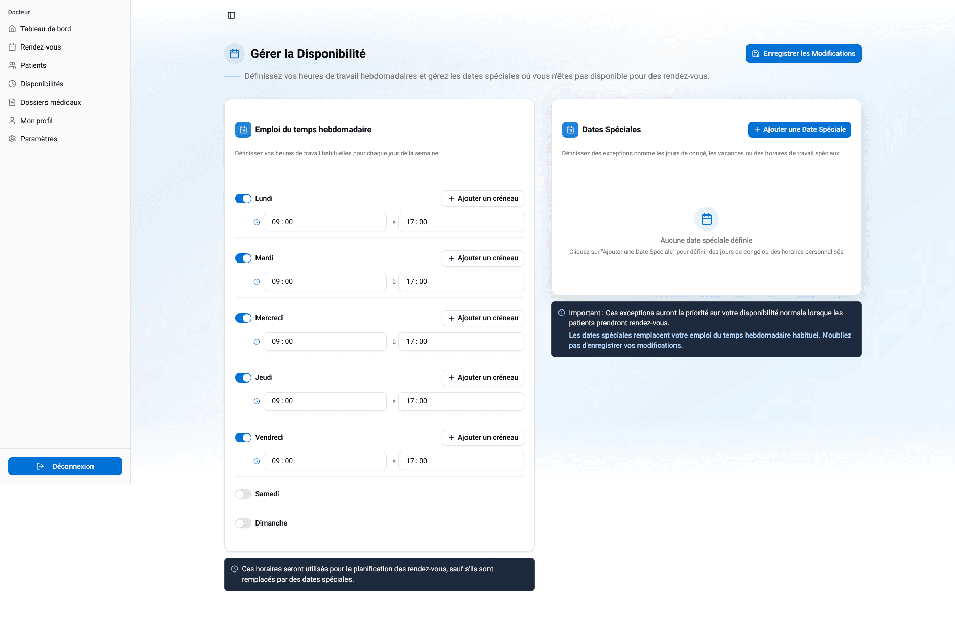Click the clock icon in the bottom banner
Image resolution: width=955 pixels, height=620 pixels.
click(x=235, y=568)
